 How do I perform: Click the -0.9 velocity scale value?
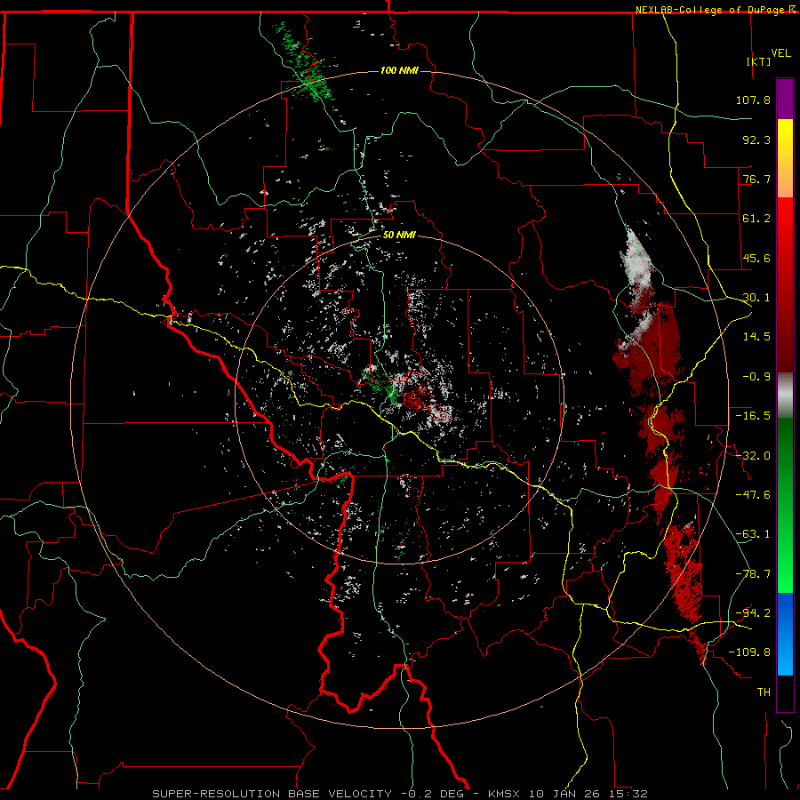click(x=756, y=376)
